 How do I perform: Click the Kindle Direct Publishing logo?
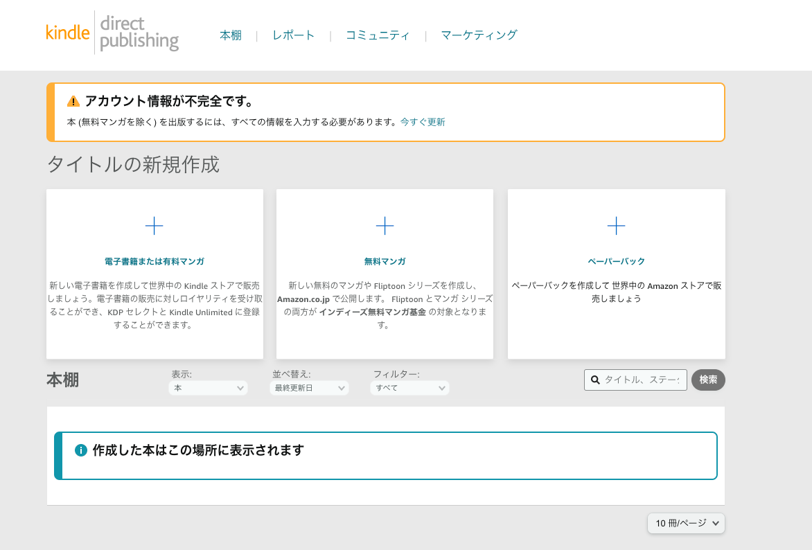112,33
